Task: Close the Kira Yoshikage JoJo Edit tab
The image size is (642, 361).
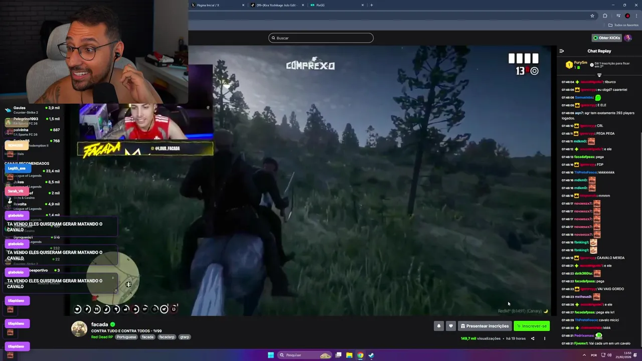Action: click(303, 5)
